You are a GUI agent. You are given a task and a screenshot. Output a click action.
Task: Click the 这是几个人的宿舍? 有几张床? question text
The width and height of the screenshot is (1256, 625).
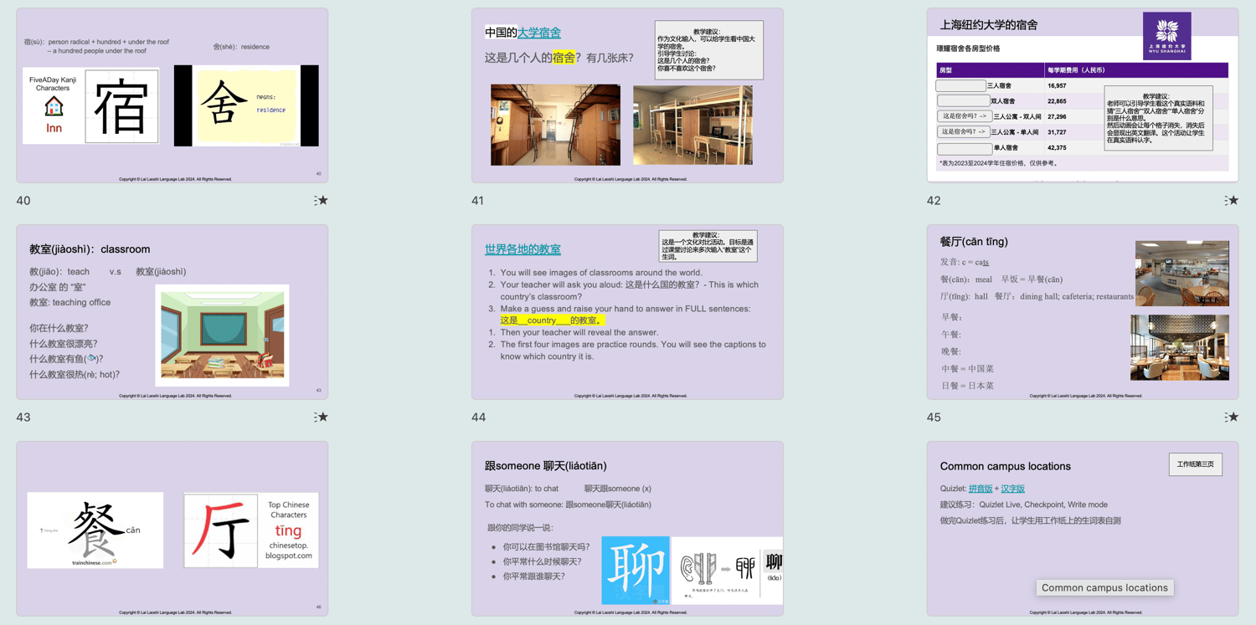pos(559,58)
